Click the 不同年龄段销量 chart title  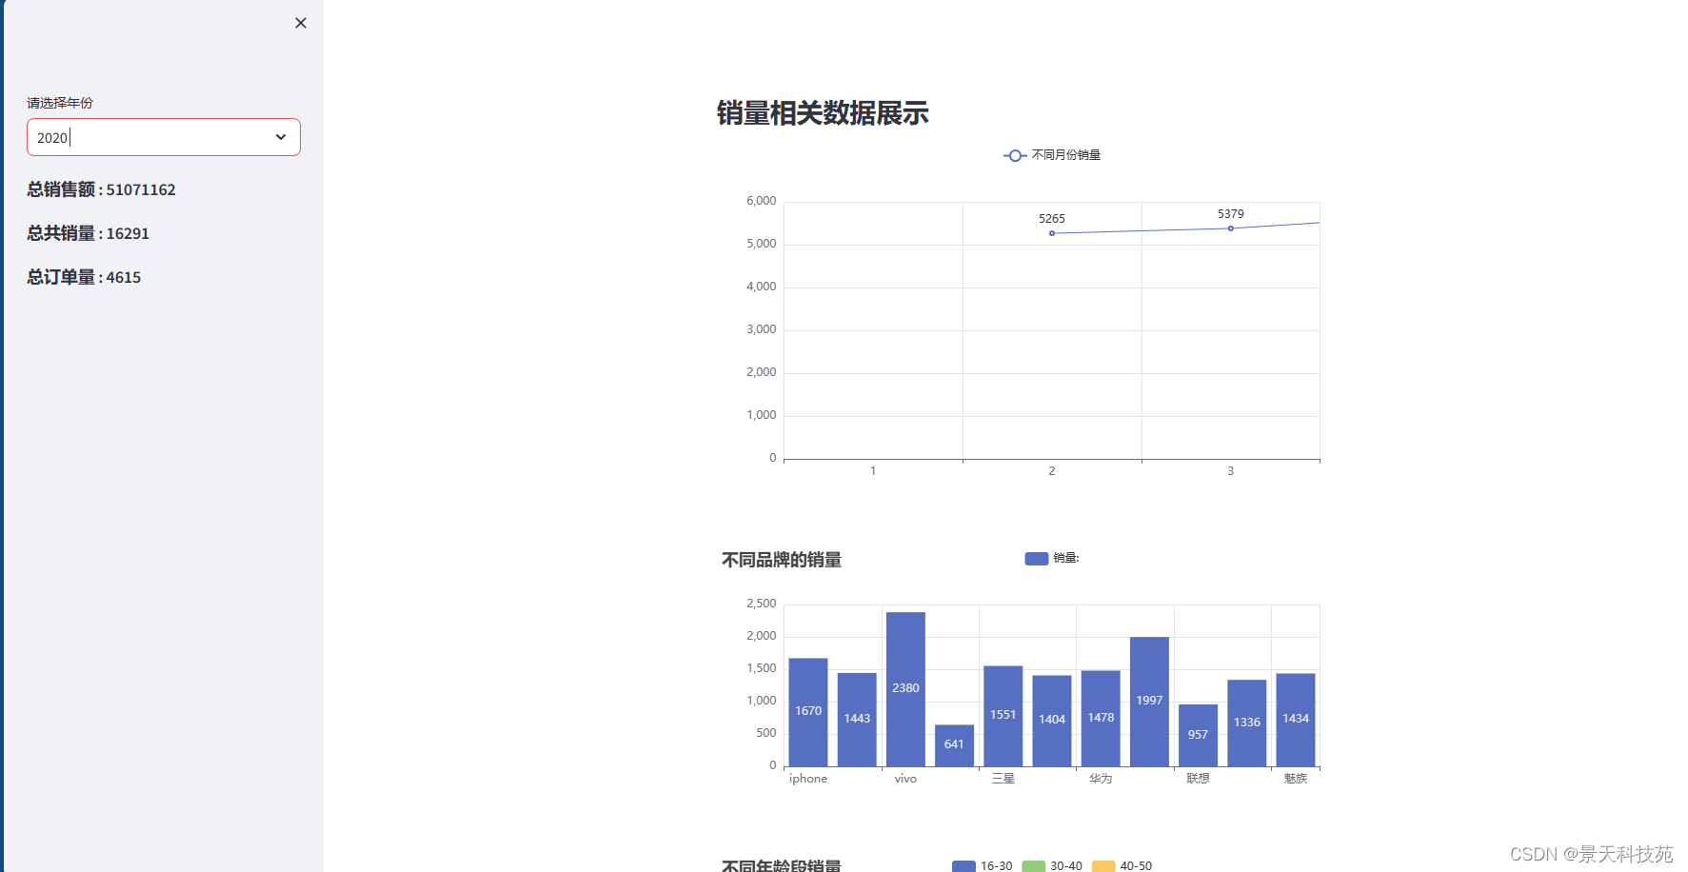pyautogui.click(x=782, y=865)
